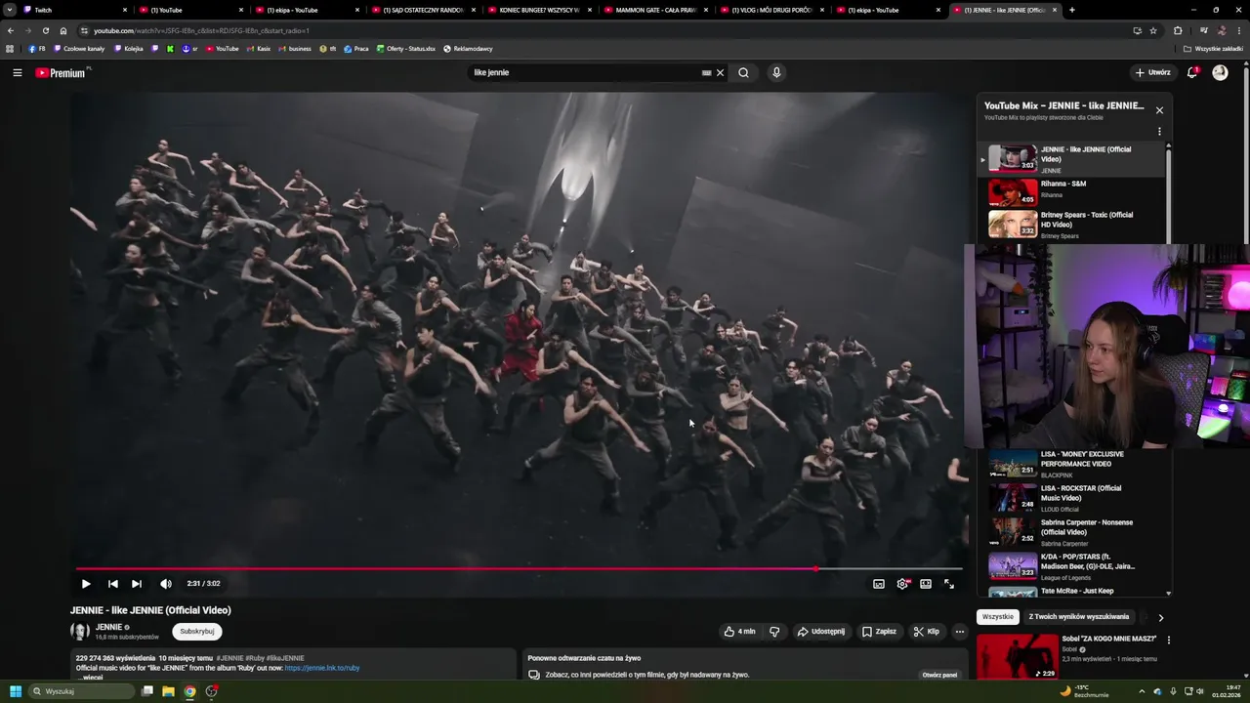
Task: Play Rihanna - S&M from the mix
Action: pyautogui.click(x=1072, y=190)
